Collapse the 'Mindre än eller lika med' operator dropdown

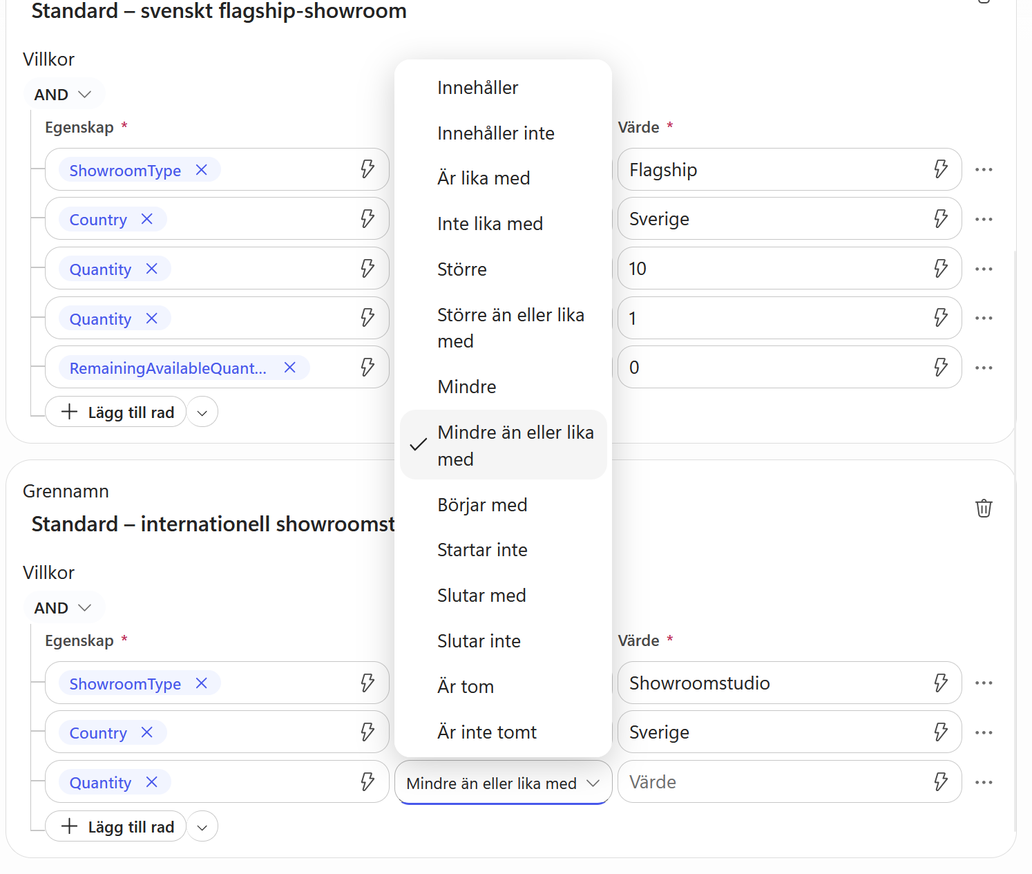click(x=504, y=783)
